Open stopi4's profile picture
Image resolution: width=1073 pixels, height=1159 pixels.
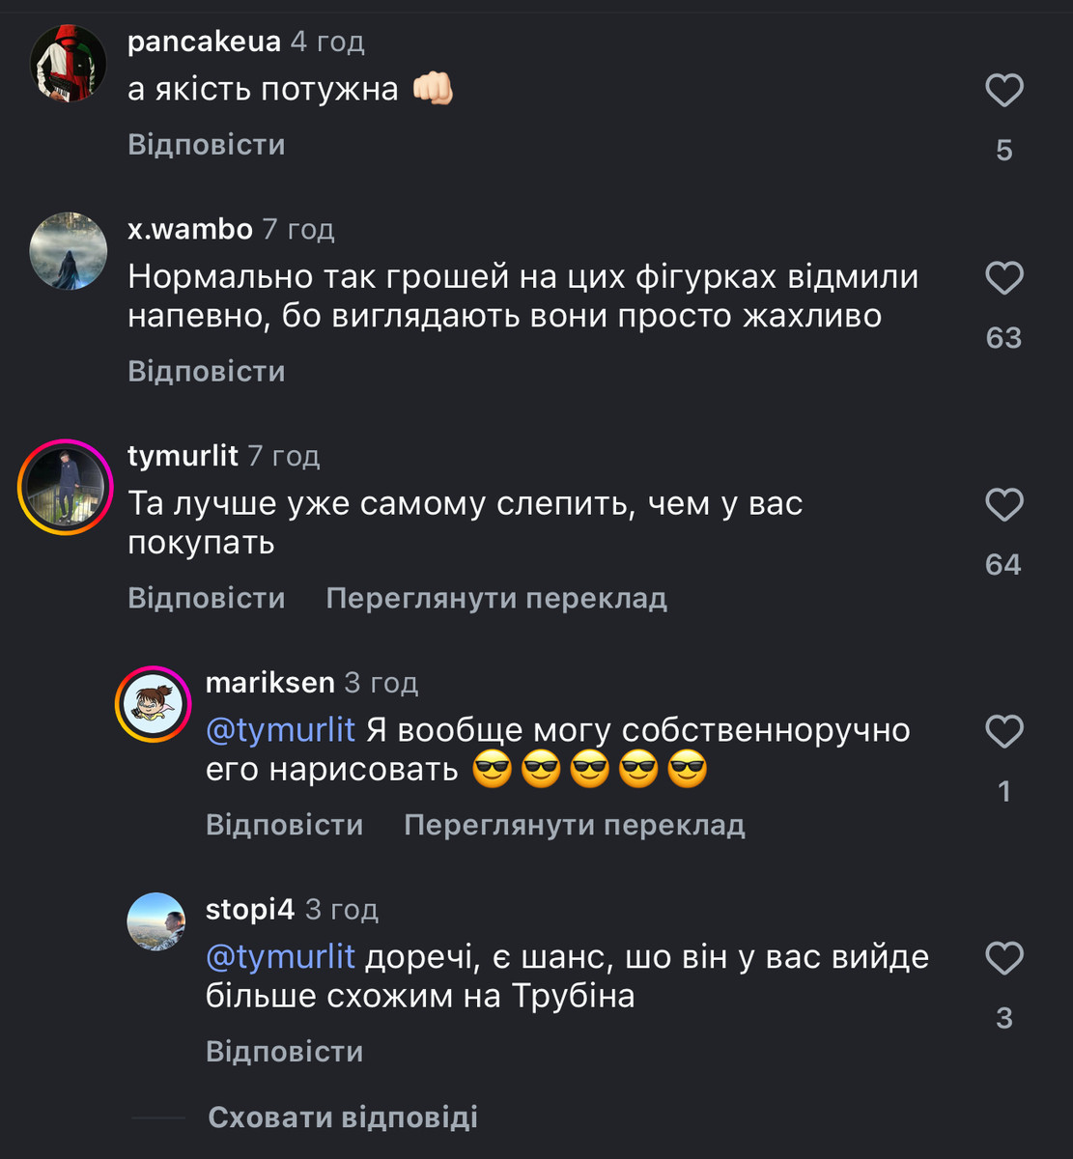155,921
